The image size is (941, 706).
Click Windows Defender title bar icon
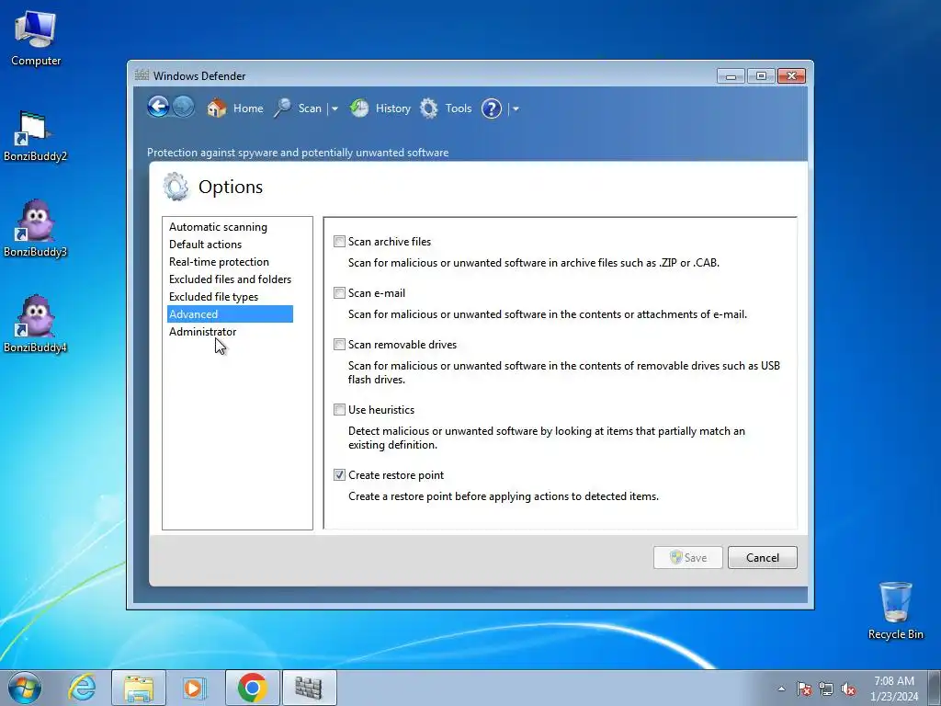[142, 75]
